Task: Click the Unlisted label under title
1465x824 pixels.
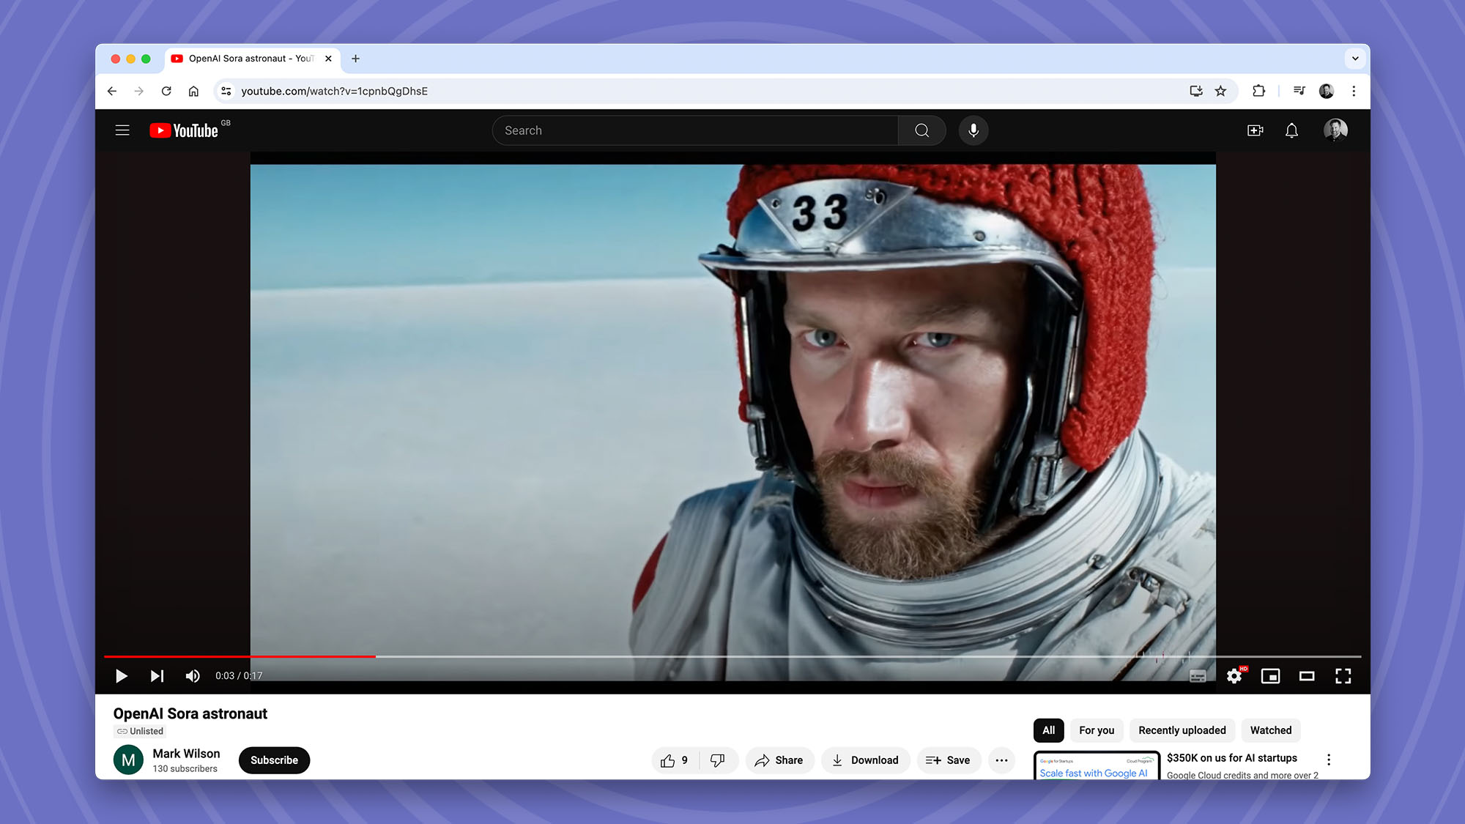Action: point(140,731)
